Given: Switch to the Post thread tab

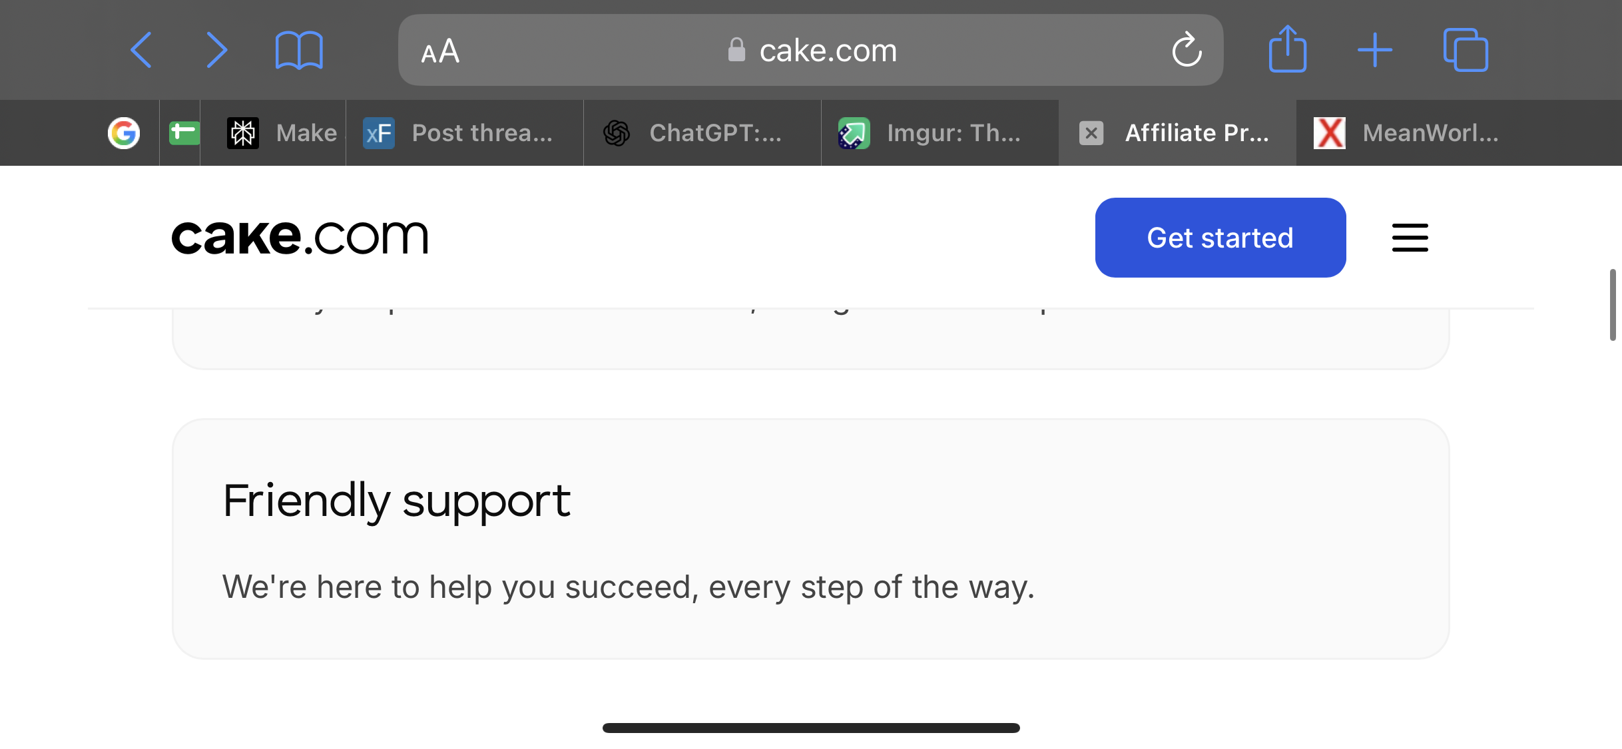Looking at the screenshot, I should tap(465, 133).
